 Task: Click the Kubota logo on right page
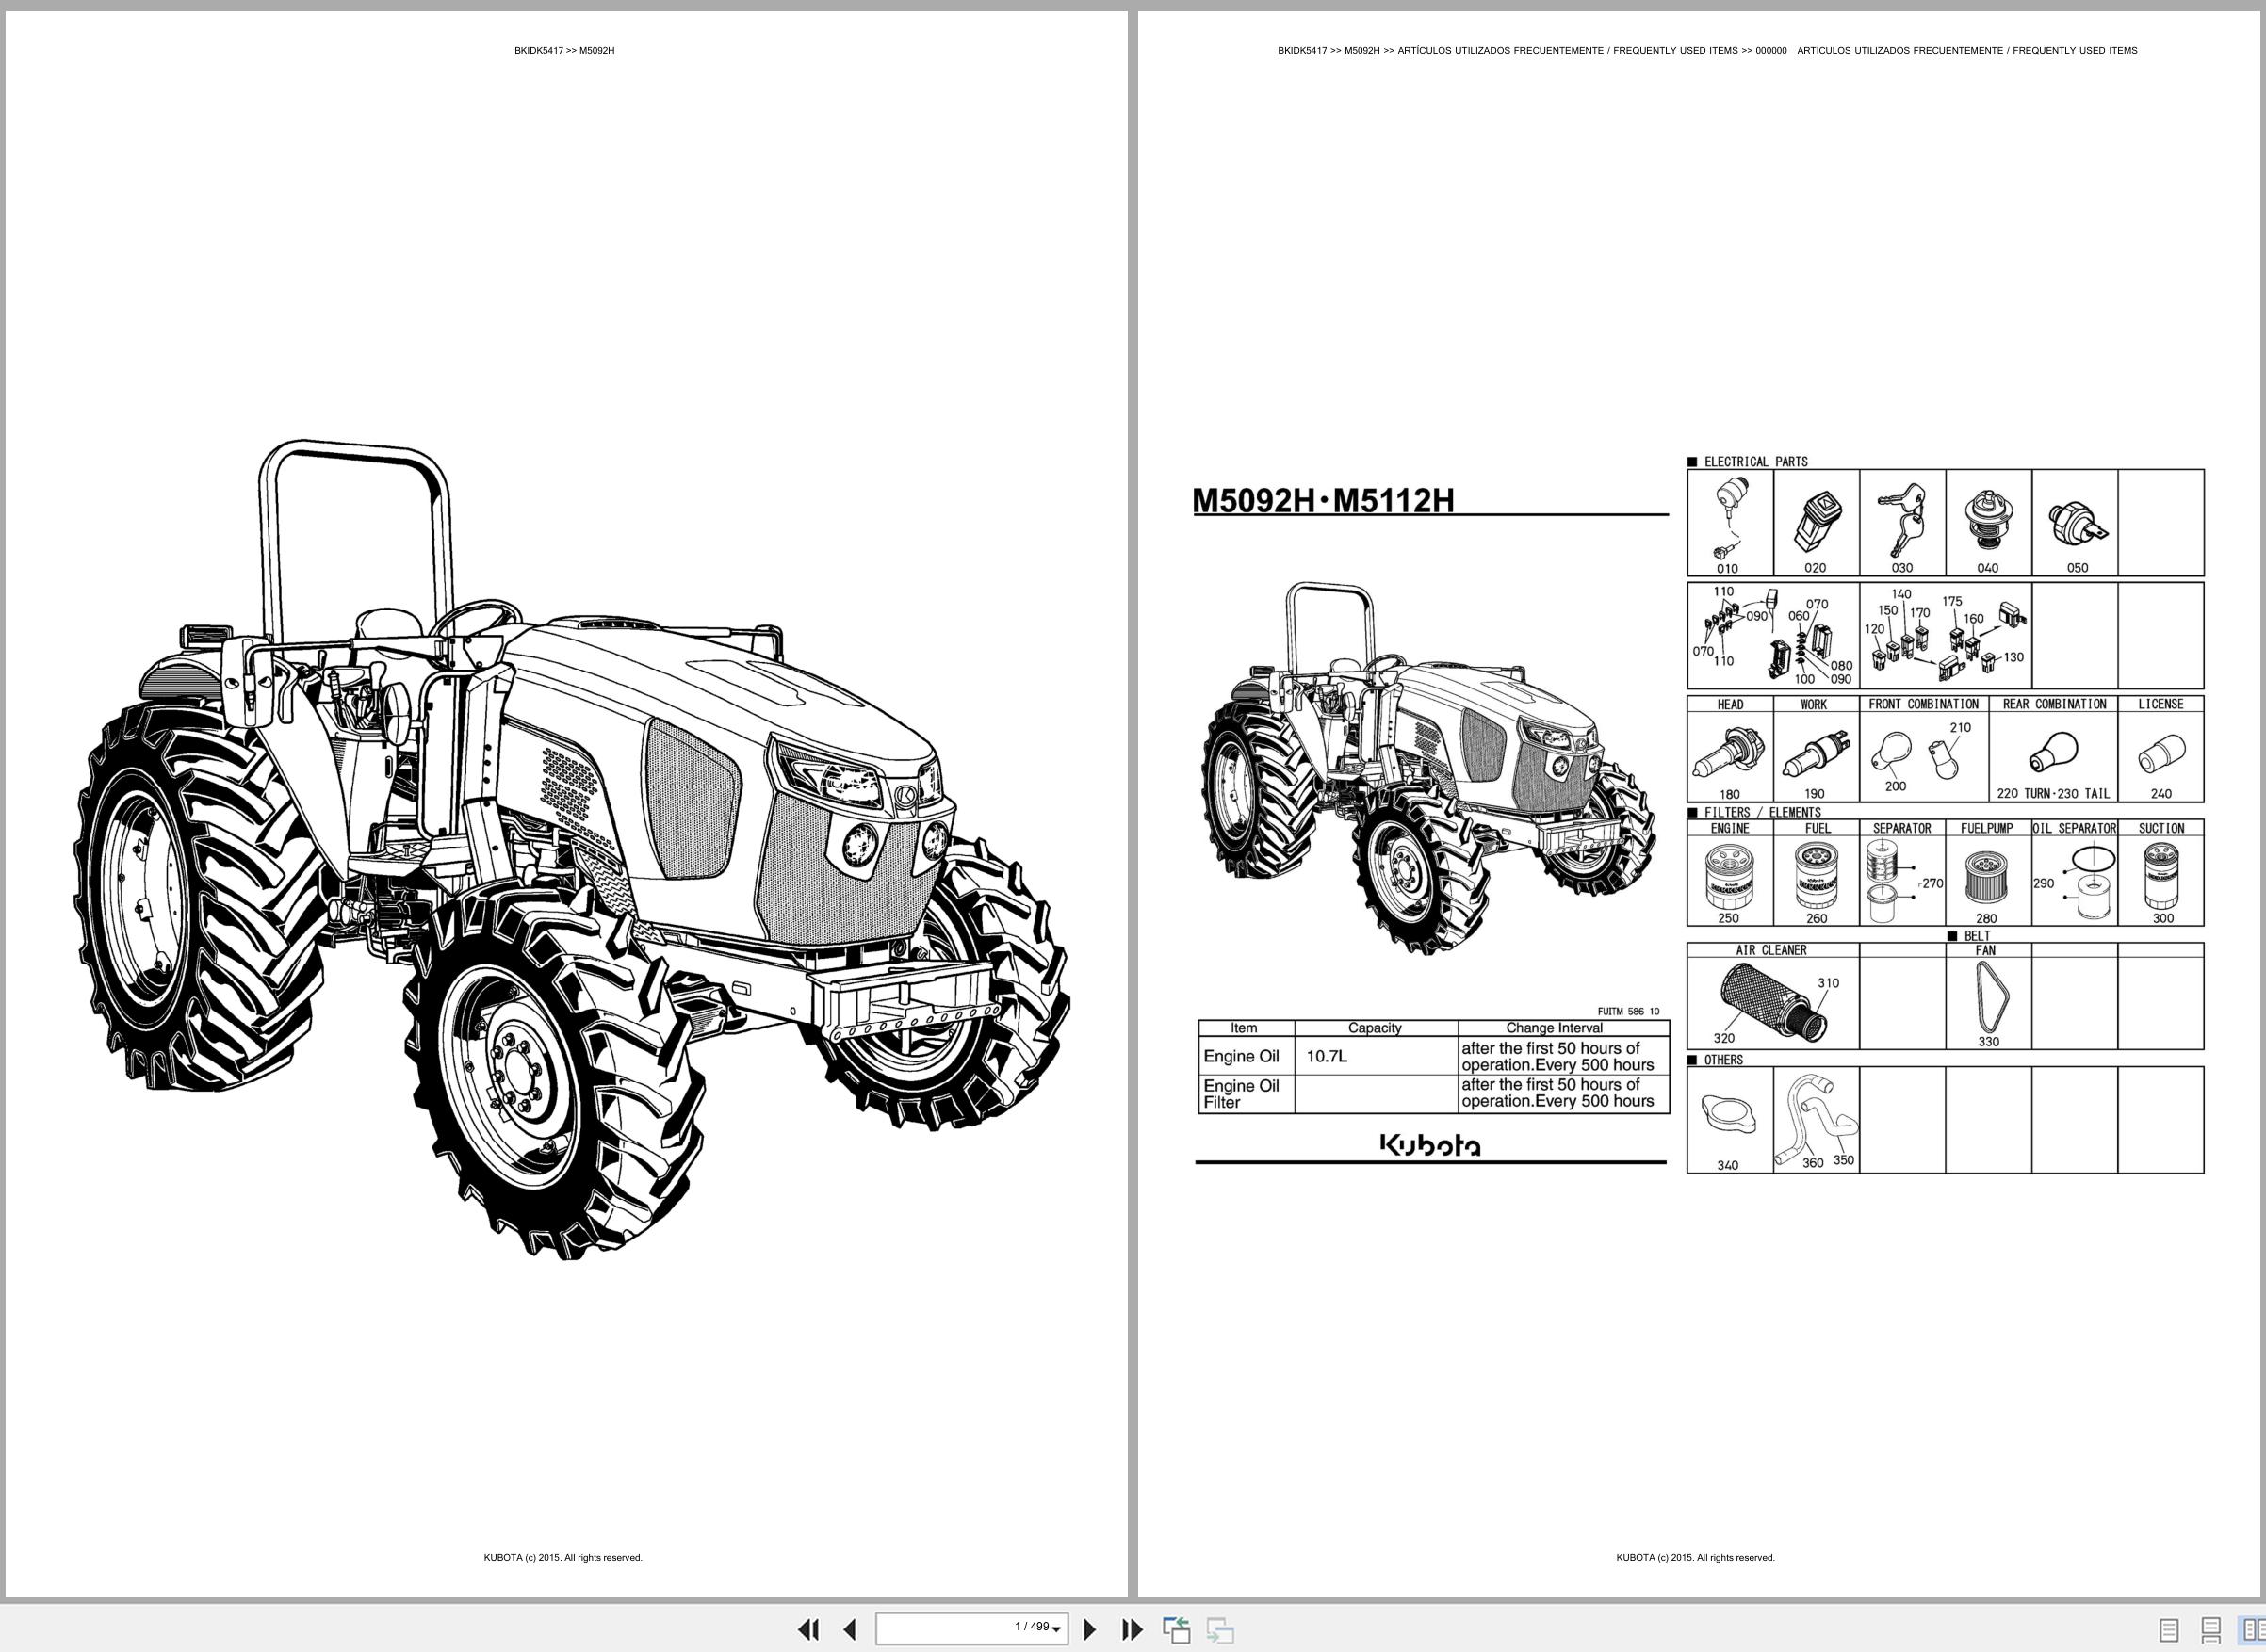[1430, 1146]
